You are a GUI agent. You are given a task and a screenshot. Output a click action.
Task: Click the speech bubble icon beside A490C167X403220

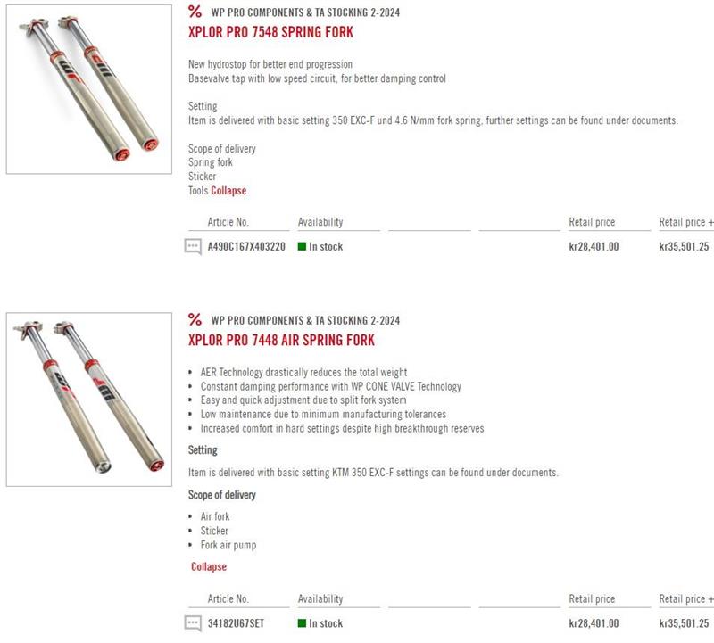pyautogui.click(x=193, y=247)
